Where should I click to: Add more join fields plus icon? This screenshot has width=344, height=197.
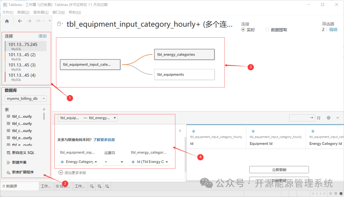tap(61, 173)
